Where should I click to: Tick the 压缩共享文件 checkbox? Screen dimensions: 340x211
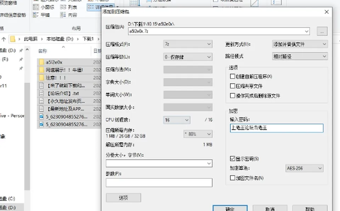(x=232, y=86)
